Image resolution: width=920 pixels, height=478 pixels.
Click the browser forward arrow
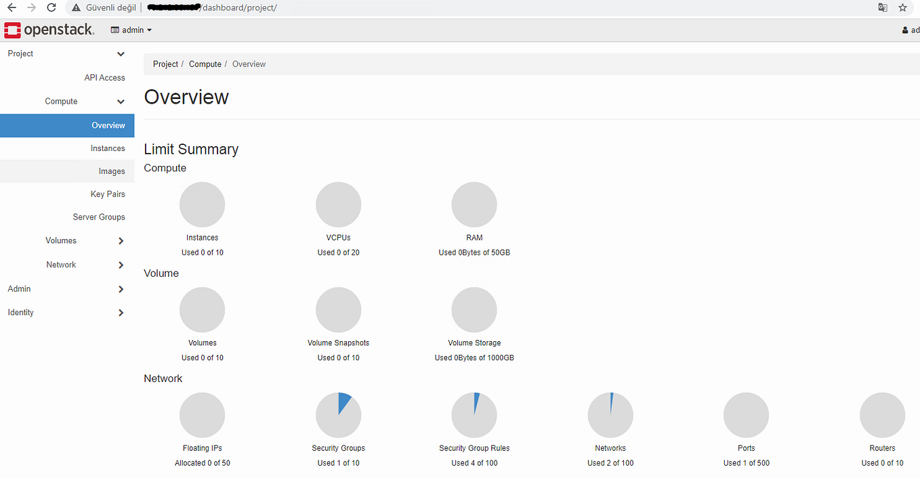[x=31, y=7]
